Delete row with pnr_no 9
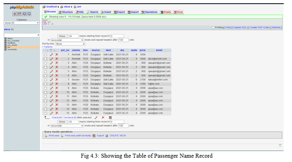The image size is (292, 162). 57,88
